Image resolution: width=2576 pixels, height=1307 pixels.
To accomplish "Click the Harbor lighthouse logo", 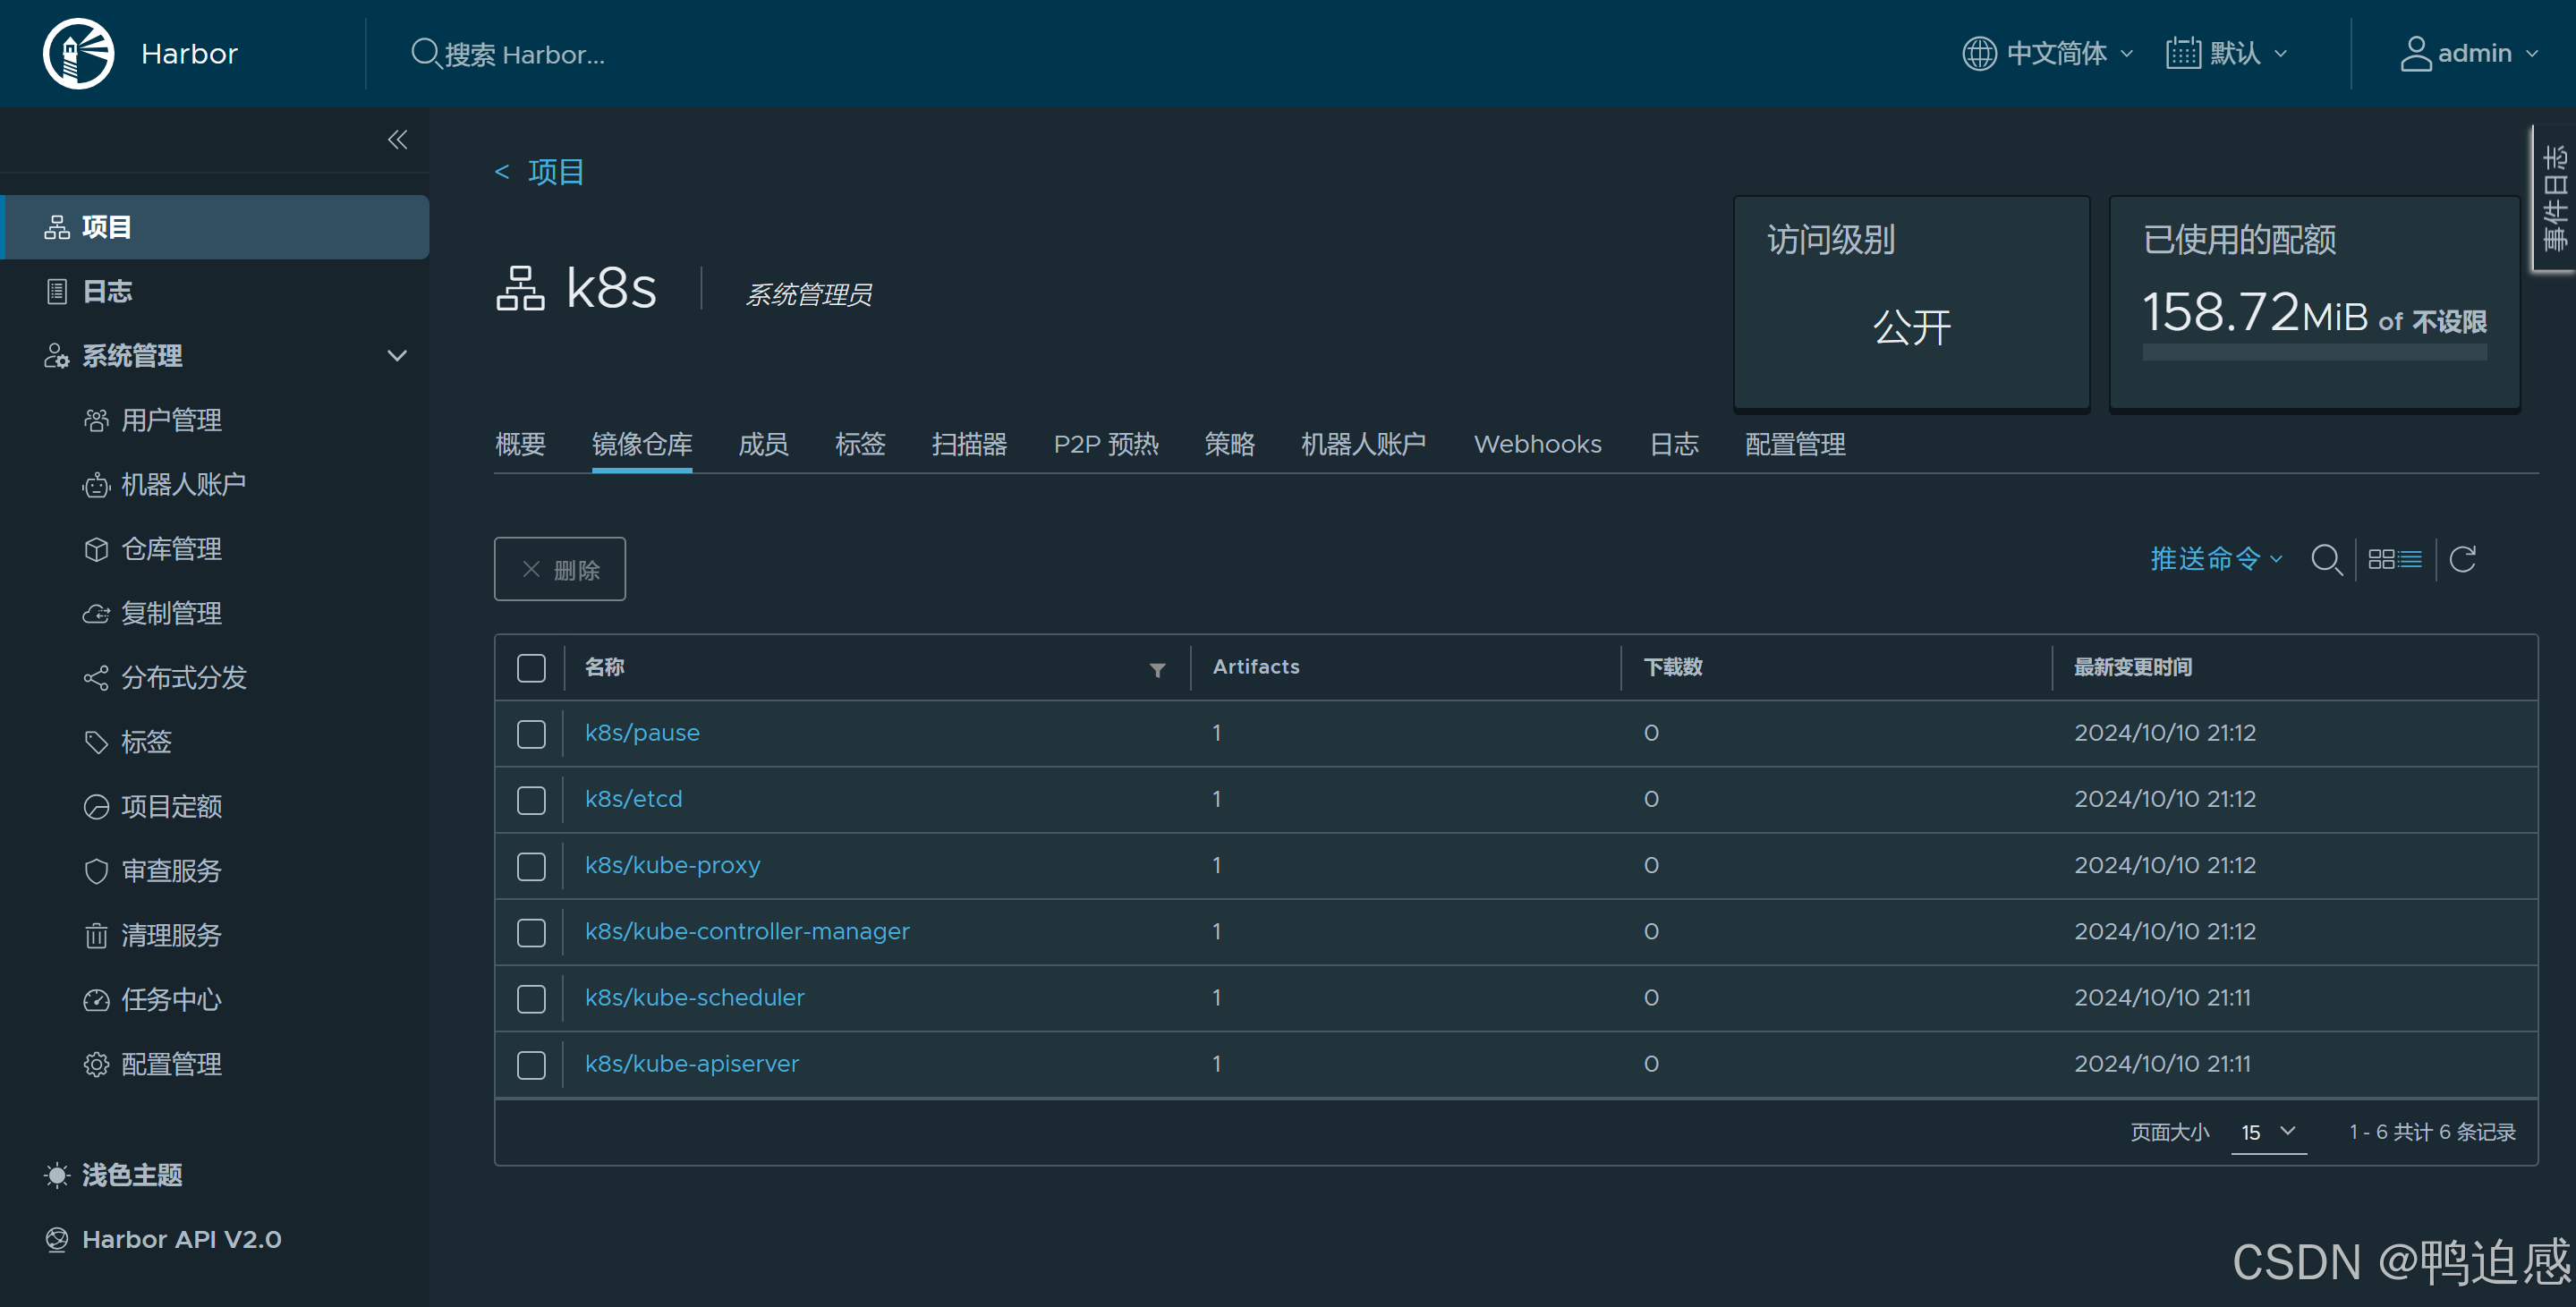I will [x=78, y=54].
